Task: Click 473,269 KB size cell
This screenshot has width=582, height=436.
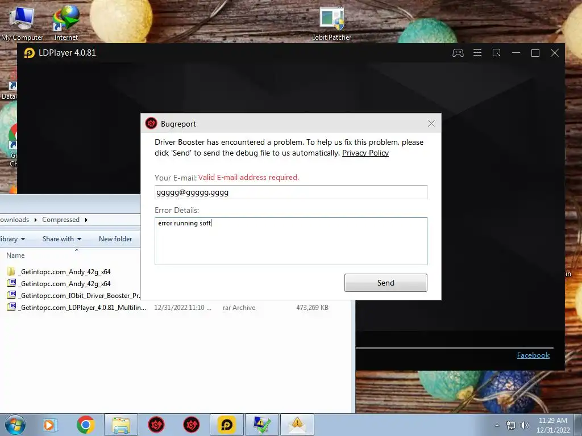Action: pyautogui.click(x=312, y=308)
